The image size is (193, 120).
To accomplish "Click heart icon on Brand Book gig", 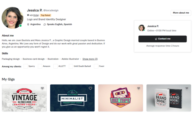I will 187,88.
